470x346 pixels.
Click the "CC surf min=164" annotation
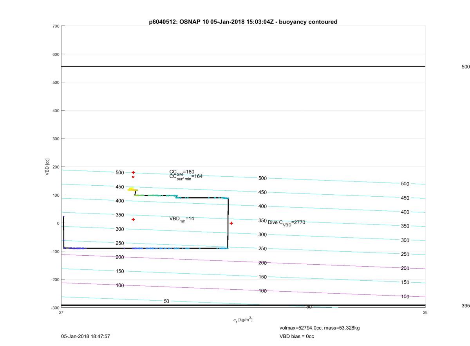(186, 177)
